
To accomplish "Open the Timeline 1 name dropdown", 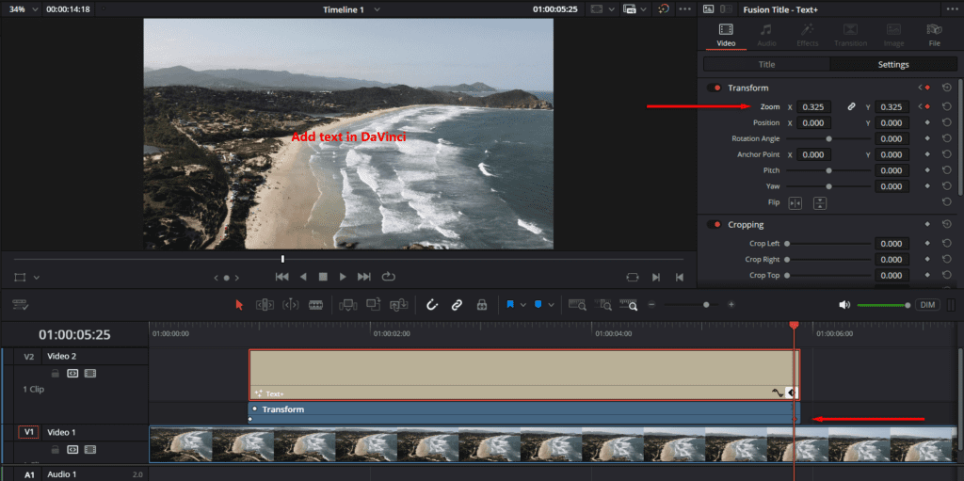I will point(377,8).
